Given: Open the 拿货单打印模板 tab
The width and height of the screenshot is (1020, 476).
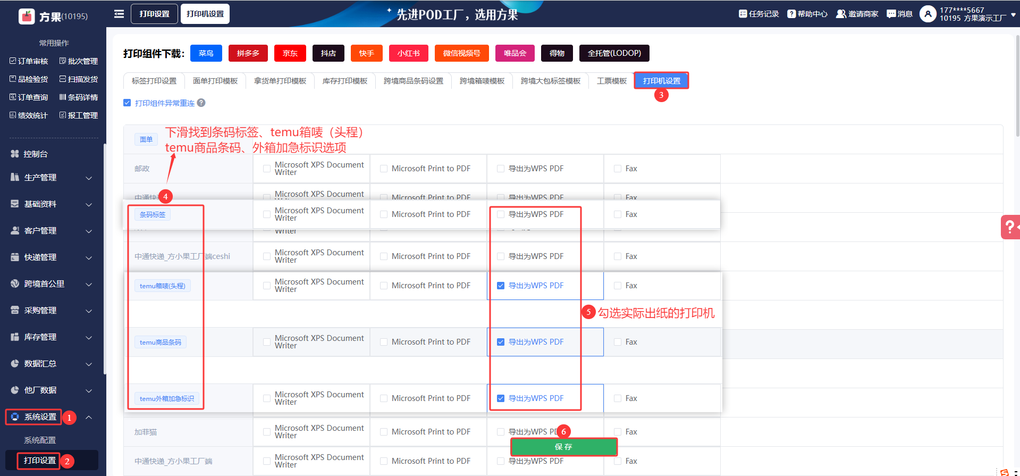Looking at the screenshot, I should 280,81.
